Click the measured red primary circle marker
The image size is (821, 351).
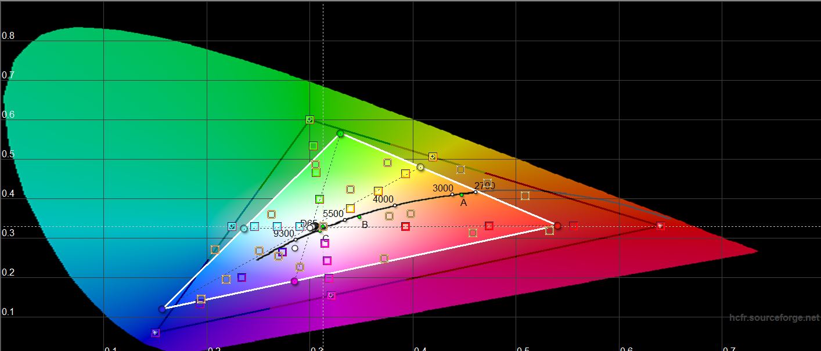(x=558, y=226)
